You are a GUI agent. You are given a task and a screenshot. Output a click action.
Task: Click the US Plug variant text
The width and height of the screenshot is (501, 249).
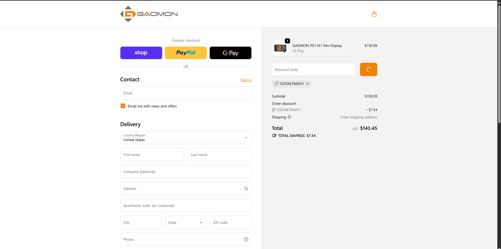pyautogui.click(x=298, y=51)
